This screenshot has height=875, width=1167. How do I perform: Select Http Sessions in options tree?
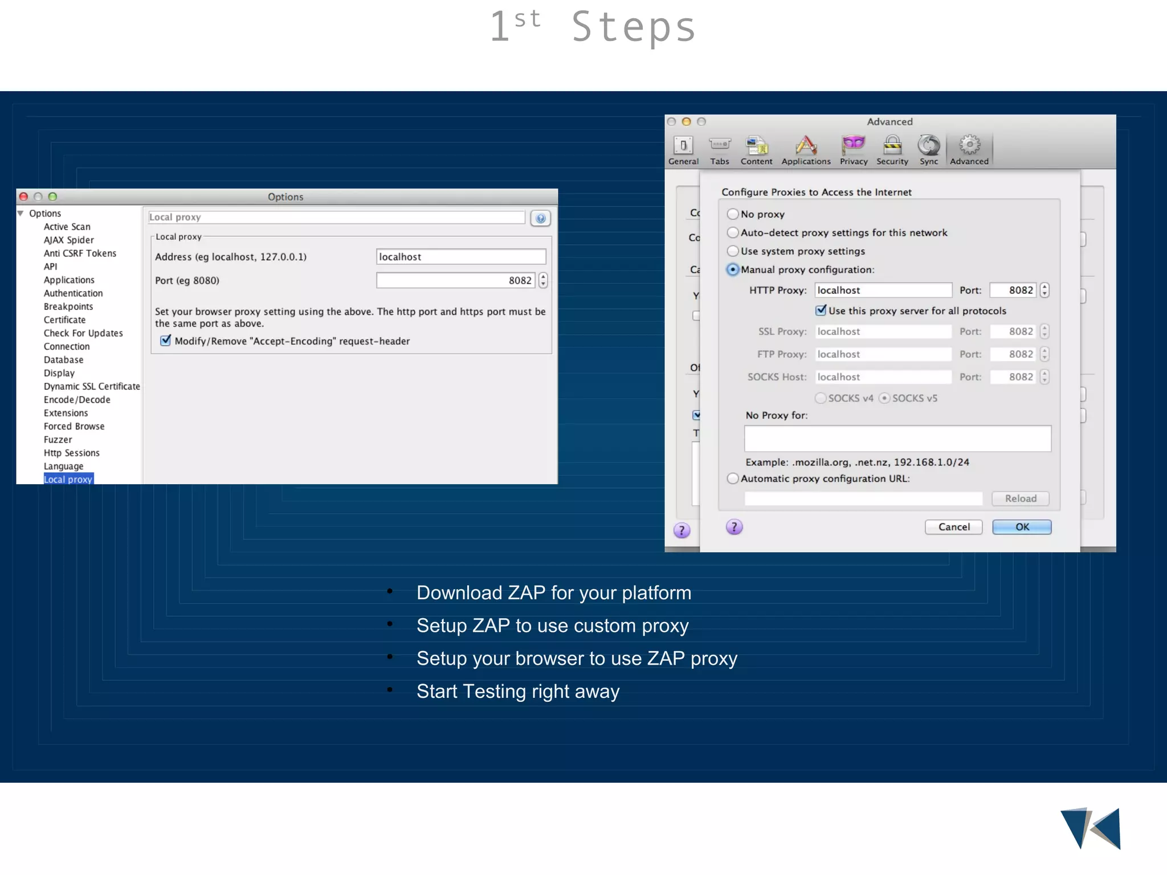(72, 453)
